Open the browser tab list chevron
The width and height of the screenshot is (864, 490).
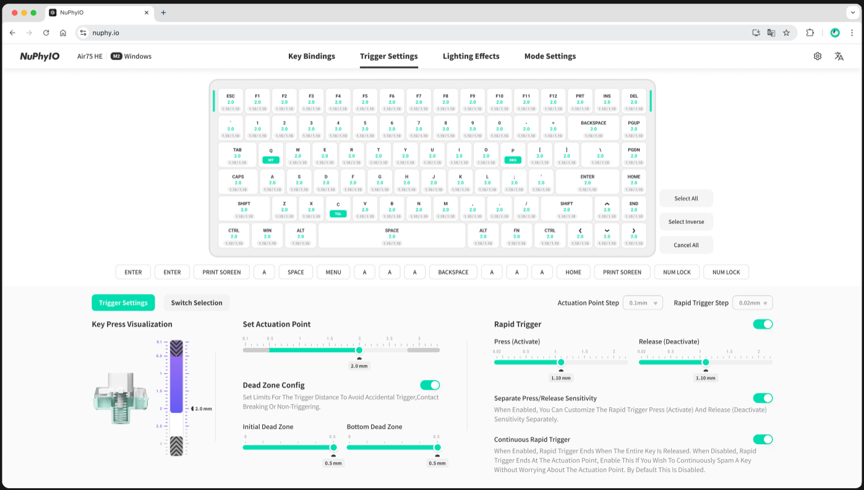tap(852, 12)
